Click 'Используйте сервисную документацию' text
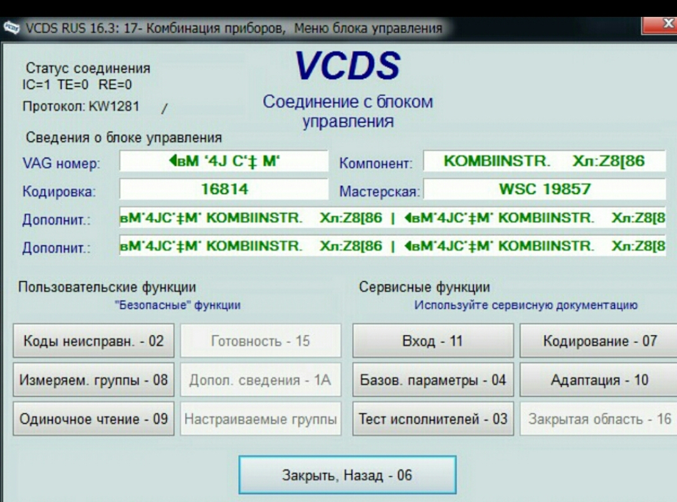Viewport: 677px width, 502px height. click(x=526, y=305)
